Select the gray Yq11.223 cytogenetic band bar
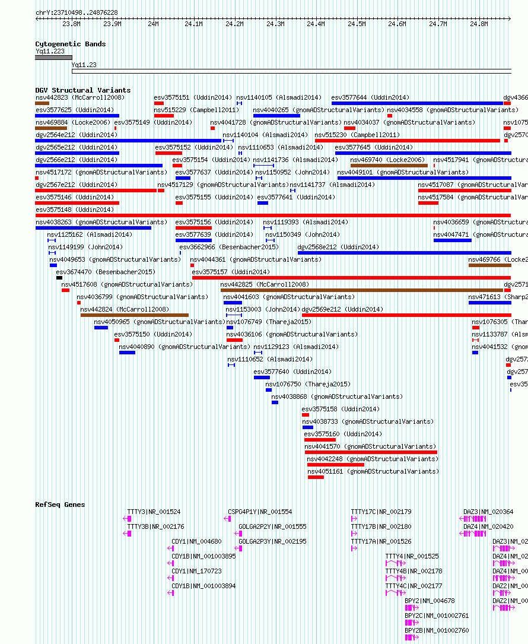 pyautogui.click(x=53, y=58)
